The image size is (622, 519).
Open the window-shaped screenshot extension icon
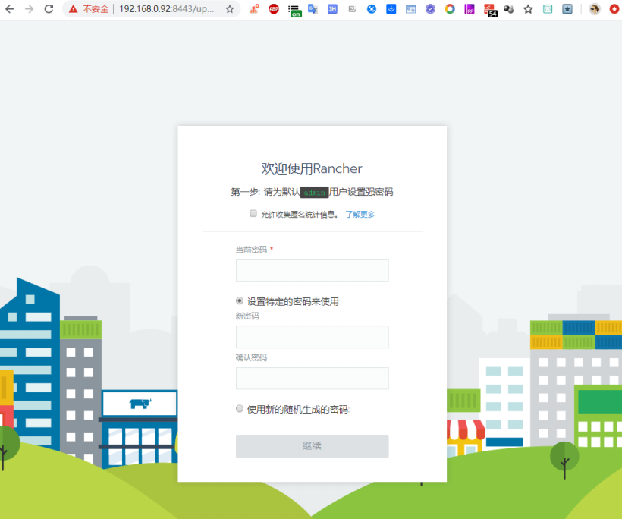410,9
